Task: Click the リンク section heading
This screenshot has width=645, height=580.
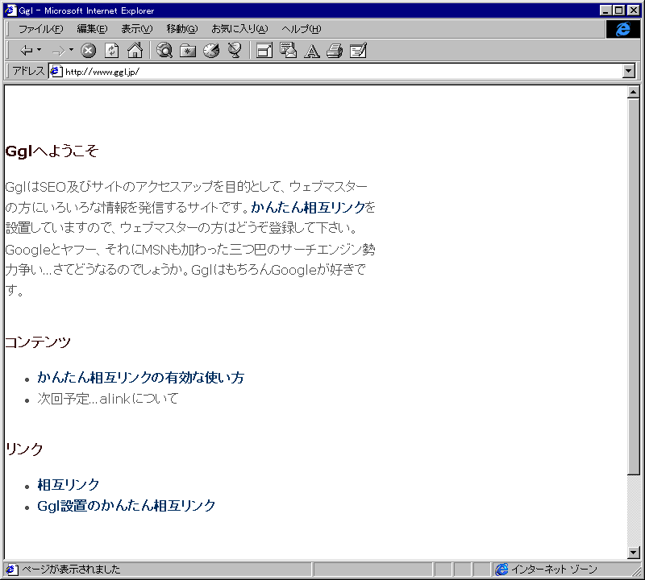Action: pos(24,449)
